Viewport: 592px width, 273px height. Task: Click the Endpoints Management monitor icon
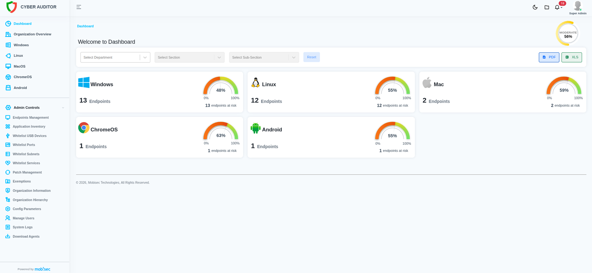point(8,117)
